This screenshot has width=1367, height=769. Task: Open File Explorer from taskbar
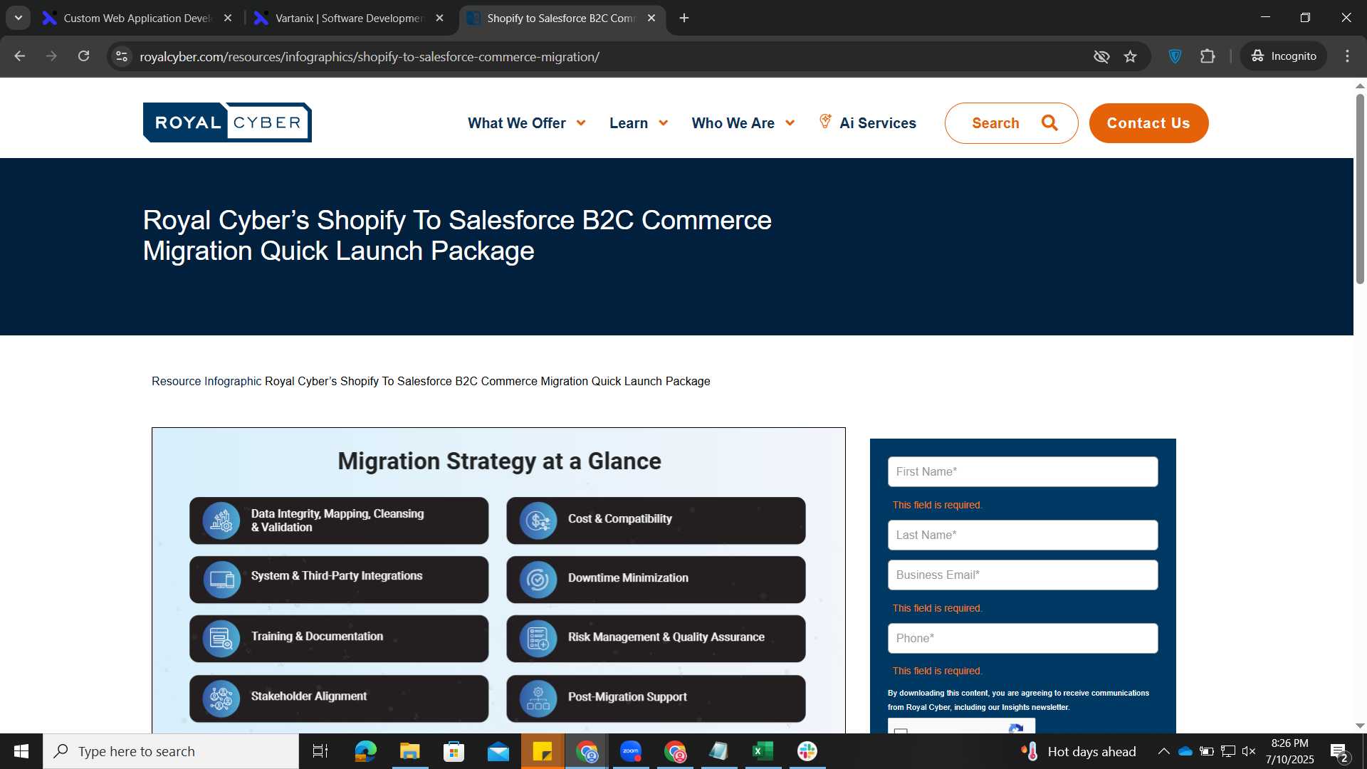[409, 751]
